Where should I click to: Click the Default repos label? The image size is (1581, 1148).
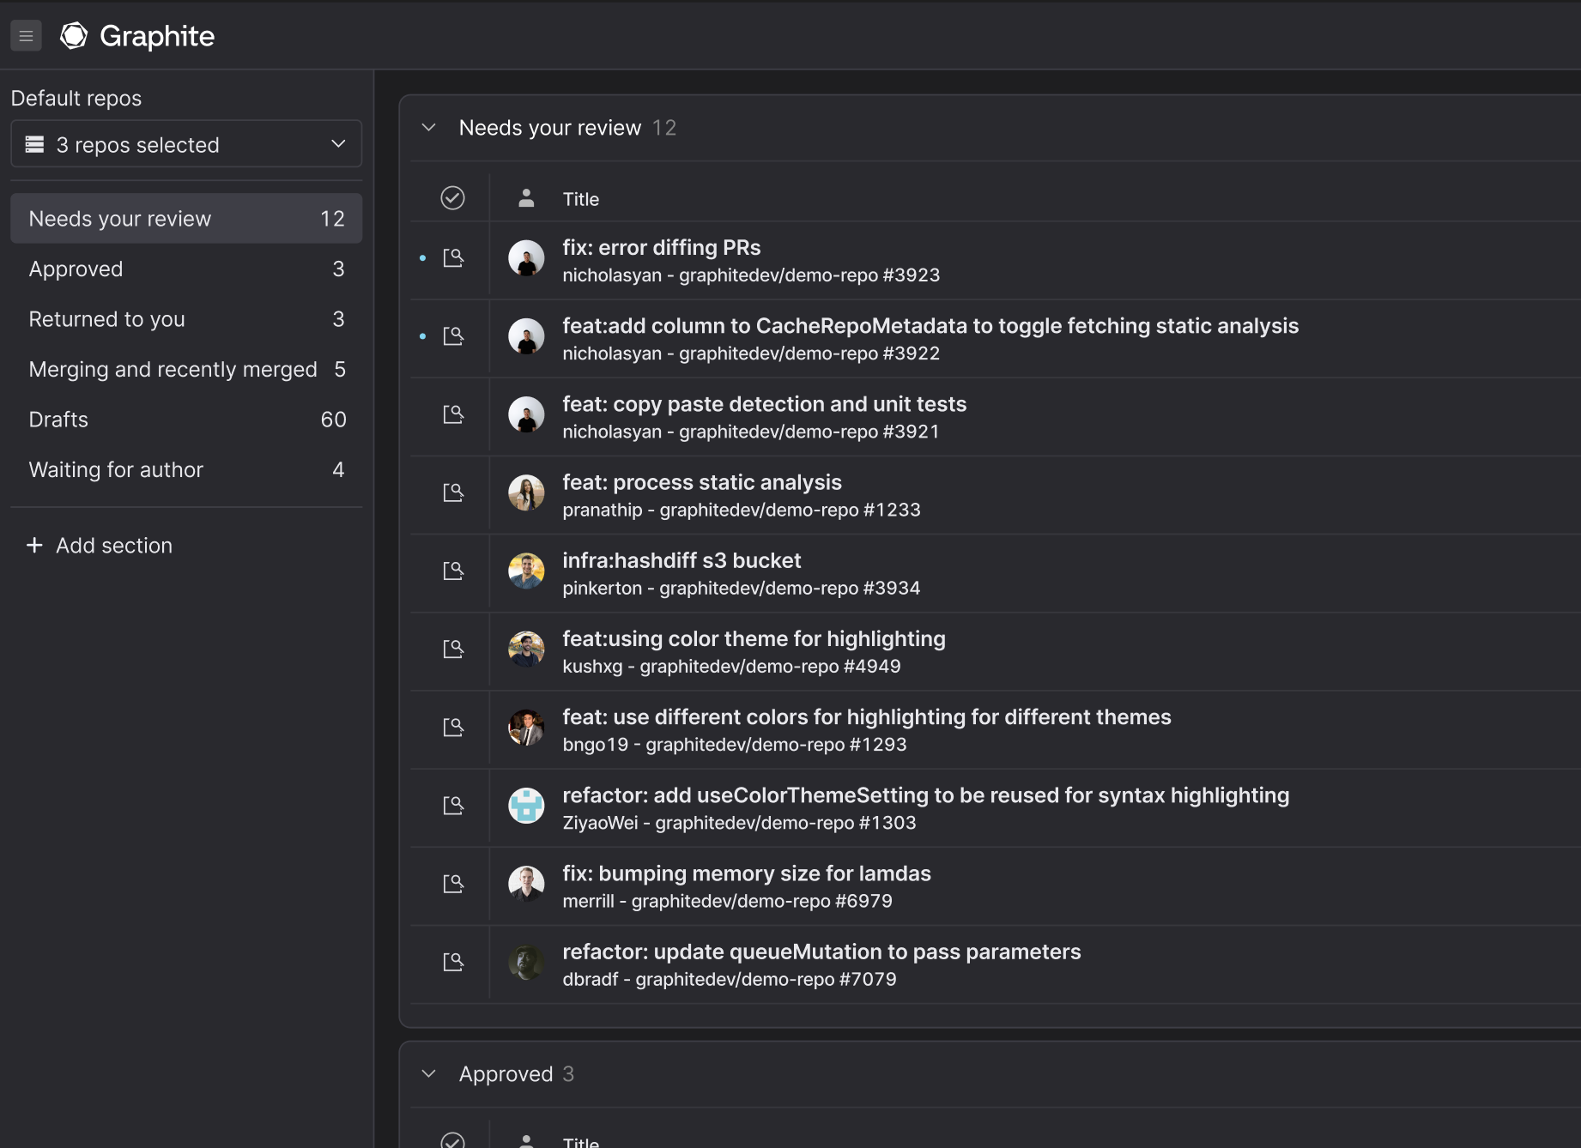tap(76, 99)
